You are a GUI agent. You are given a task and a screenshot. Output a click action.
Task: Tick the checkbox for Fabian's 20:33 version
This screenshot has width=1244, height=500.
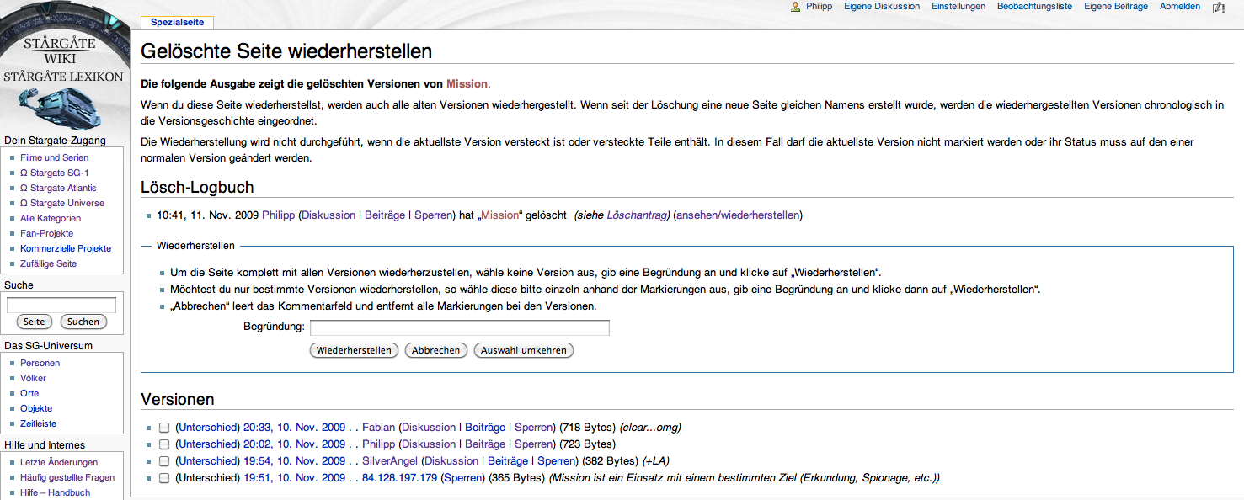coord(164,428)
